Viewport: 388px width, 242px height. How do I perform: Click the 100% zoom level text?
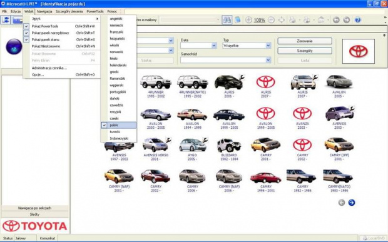click(x=259, y=20)
